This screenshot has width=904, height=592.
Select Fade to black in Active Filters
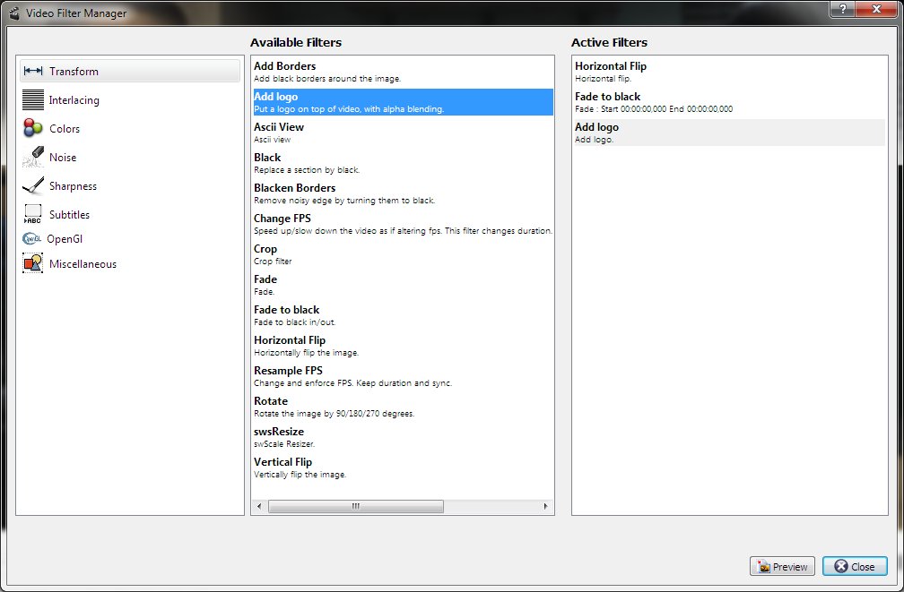608,102
